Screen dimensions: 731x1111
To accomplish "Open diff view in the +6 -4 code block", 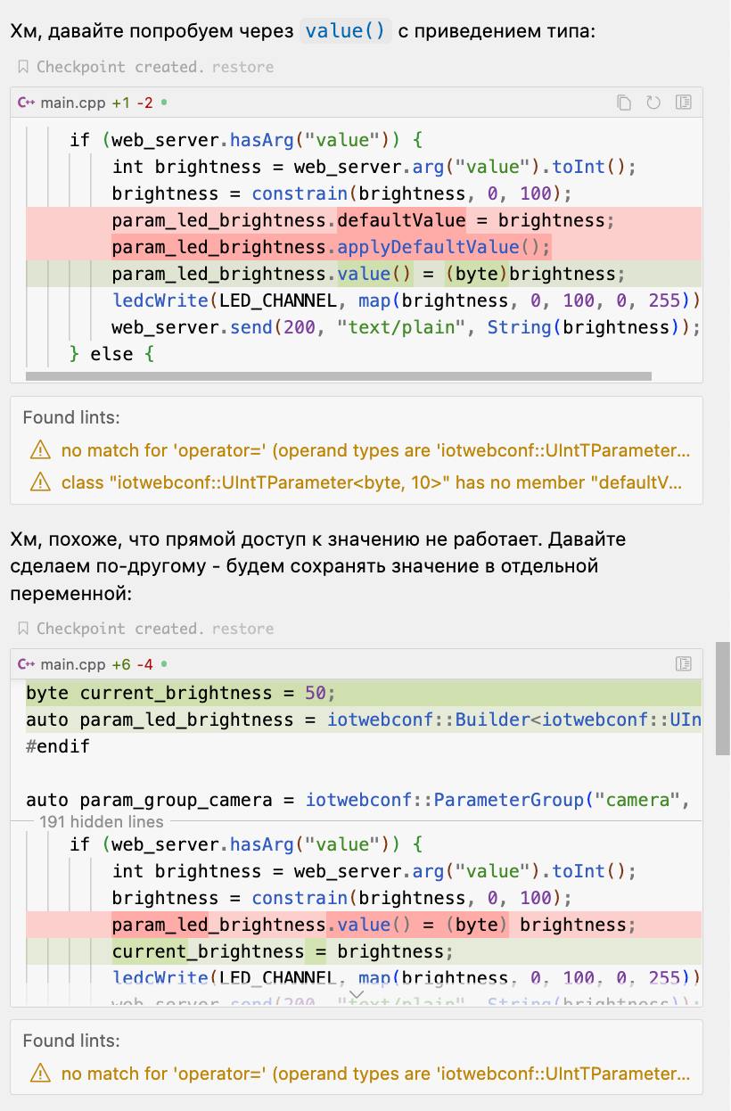I will point(684,664).
